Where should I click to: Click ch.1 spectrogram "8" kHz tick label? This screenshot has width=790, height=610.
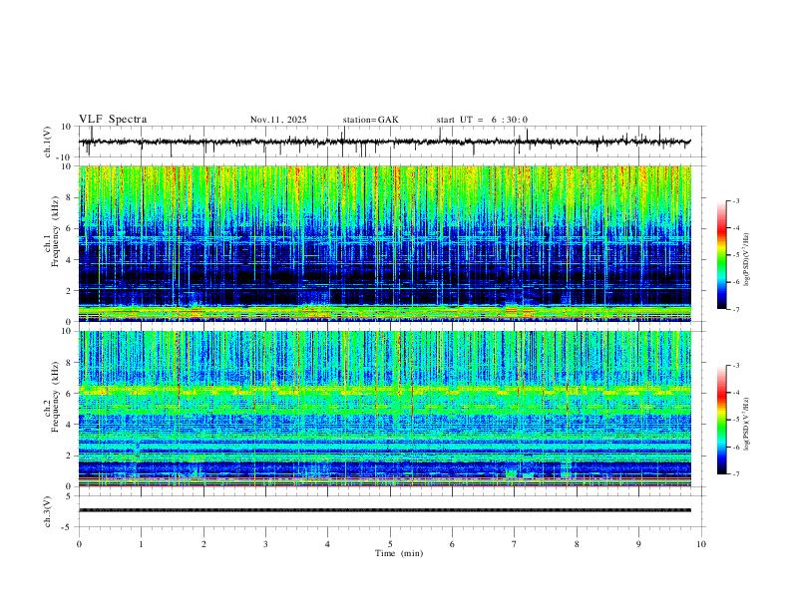69,197
